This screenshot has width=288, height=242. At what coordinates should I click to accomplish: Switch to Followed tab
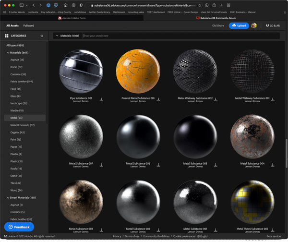click(29, 25)
